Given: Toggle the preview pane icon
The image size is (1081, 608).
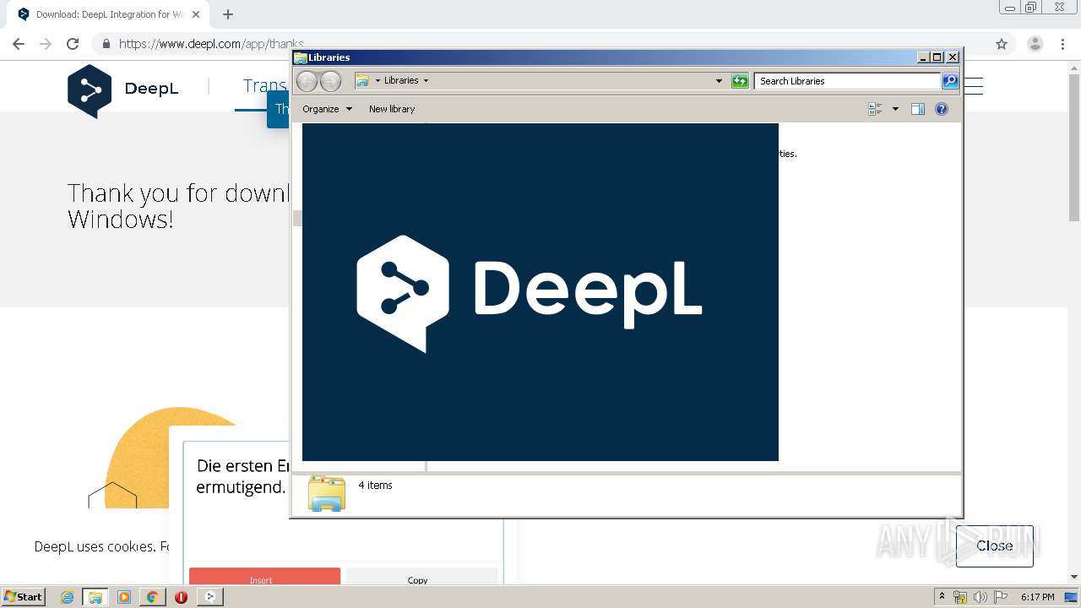Looking at the screenshot, I should (x=918, y=109).
